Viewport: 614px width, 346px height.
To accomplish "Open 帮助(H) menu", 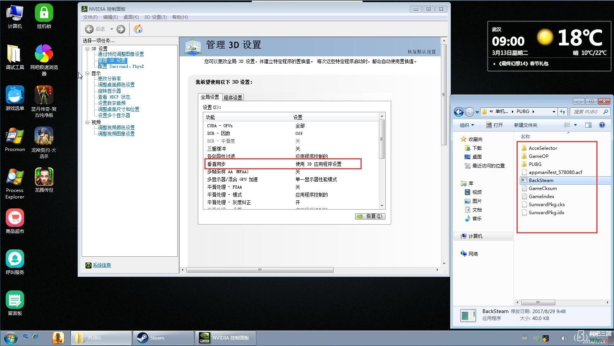I will pos(180,17).
